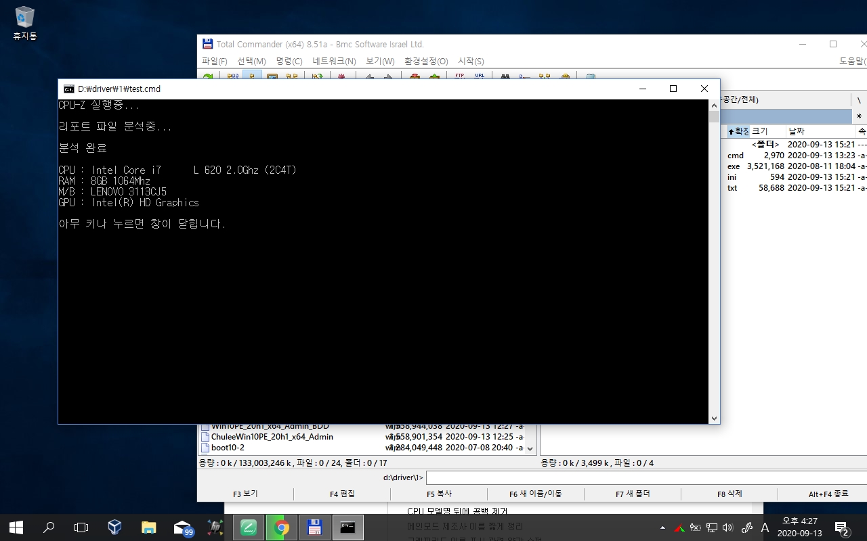
Task: Click root directory backslash button in right panel
Action: pyautogui.click(x=859, y=100)
